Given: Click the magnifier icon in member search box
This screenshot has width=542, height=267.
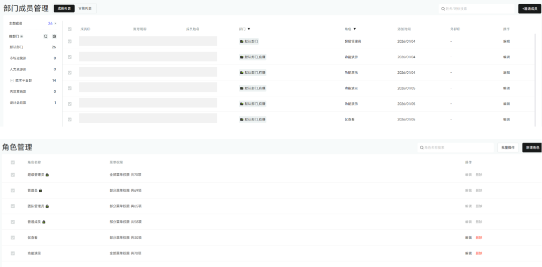Looking at the screenshot, I should click(443, 9).
